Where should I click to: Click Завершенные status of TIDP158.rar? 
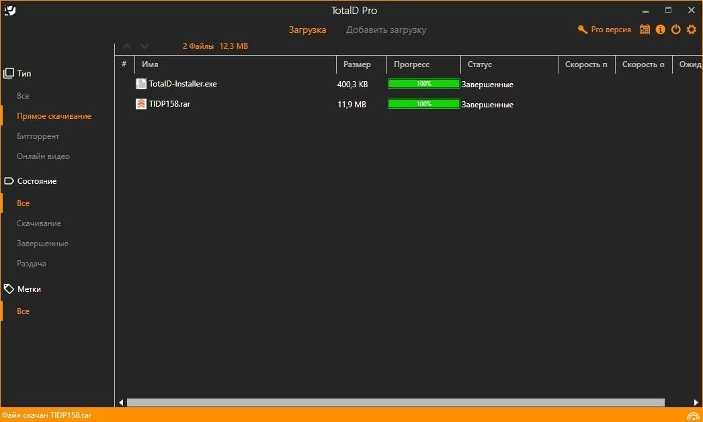tap(487, 104)
